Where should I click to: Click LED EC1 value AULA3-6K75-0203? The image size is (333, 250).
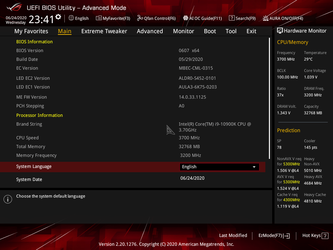click(198, 87)
